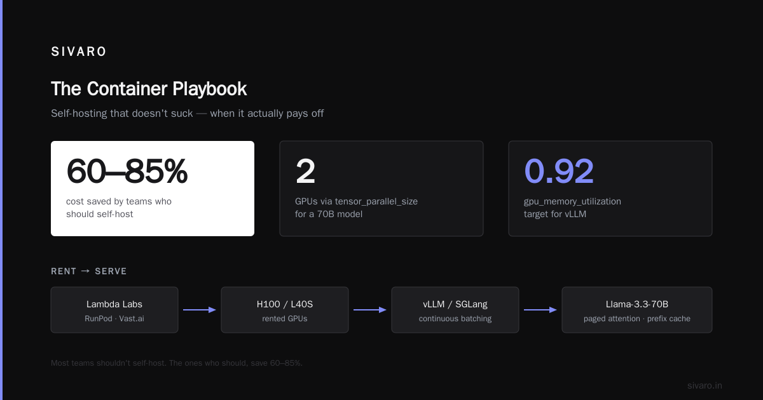This screenshot has width=763, height=400.
Task: Click the large '2' GPU count
Action: 305,171
